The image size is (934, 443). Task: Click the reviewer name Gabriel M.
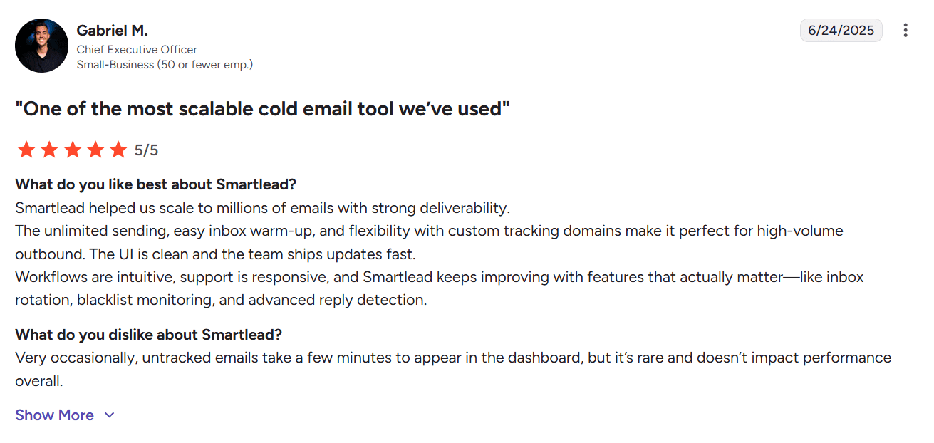tap(112, 31)
